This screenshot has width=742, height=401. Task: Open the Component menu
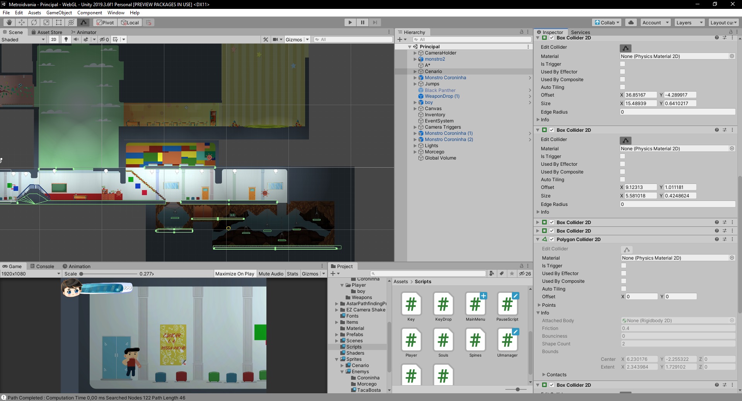click(90, 13)
